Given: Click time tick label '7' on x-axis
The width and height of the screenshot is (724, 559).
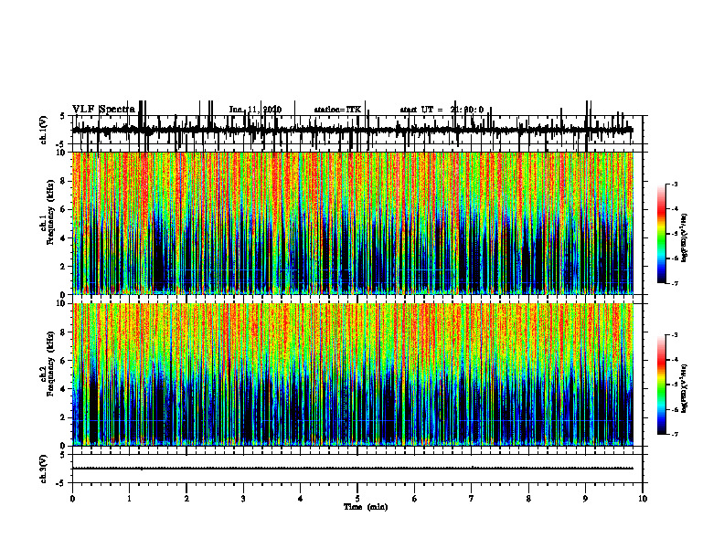Looking at the screenshot, I should pyautogui.click(x=472, y=499).
